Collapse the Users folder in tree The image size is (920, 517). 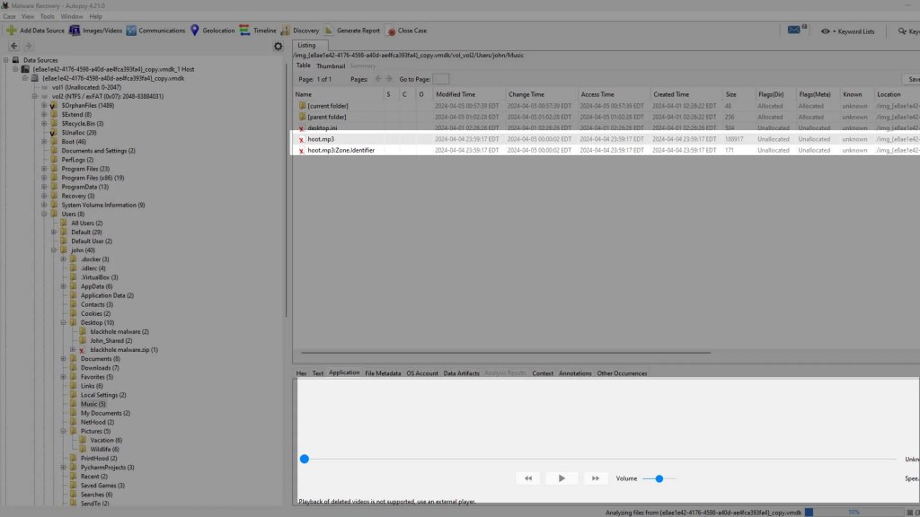click(42, 215)
